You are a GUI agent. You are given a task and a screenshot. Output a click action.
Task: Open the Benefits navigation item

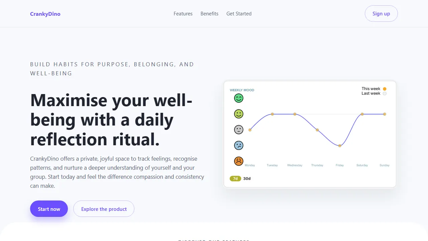coord(209,13)
